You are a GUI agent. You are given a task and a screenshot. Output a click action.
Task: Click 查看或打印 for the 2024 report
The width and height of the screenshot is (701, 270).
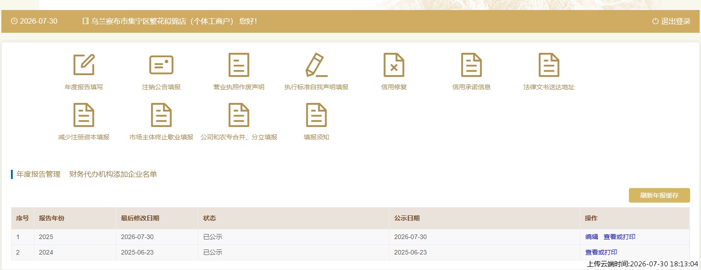point(601,252)
